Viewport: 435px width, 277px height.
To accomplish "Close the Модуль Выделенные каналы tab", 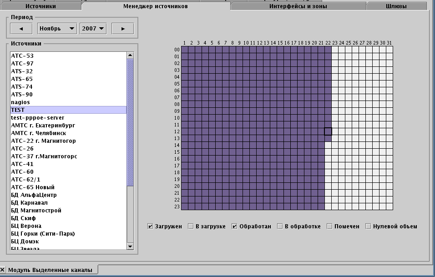I will point(3,270).
